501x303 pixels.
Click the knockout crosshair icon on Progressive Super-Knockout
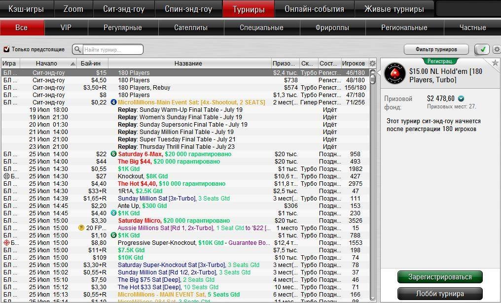(x=6, y=243)
